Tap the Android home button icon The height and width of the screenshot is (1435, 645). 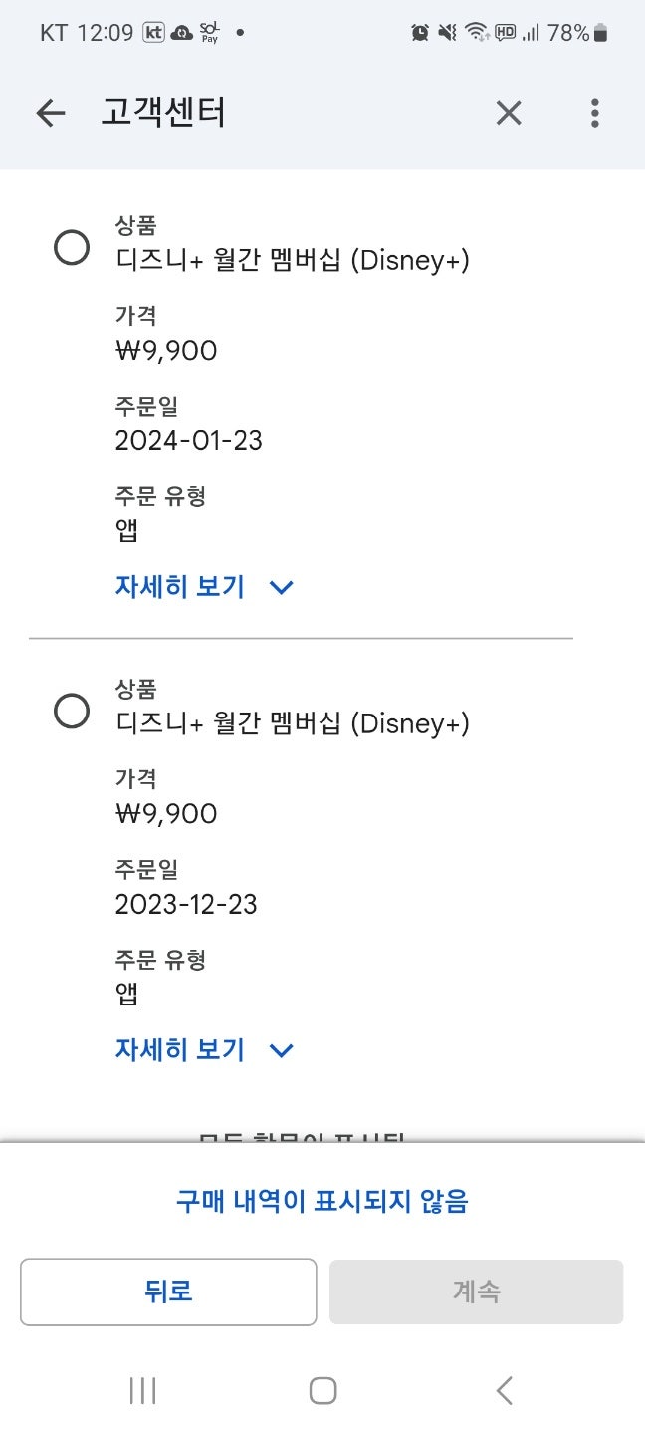click(322, 1390)
